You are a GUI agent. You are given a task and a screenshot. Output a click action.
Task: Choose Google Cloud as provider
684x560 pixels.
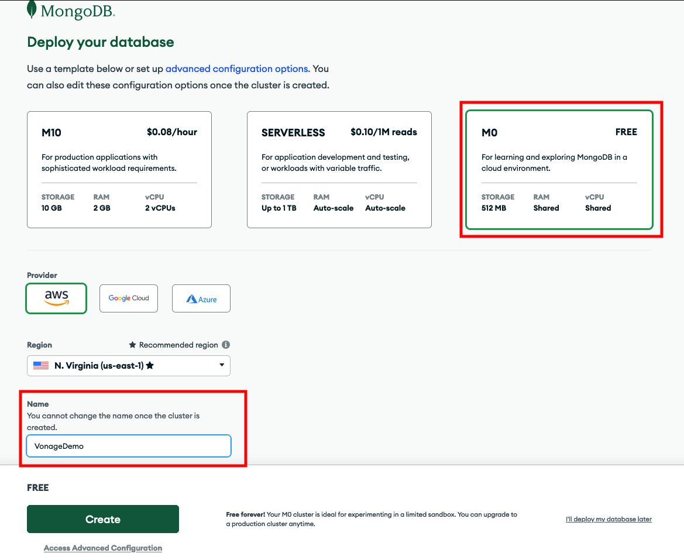point(129,298)
